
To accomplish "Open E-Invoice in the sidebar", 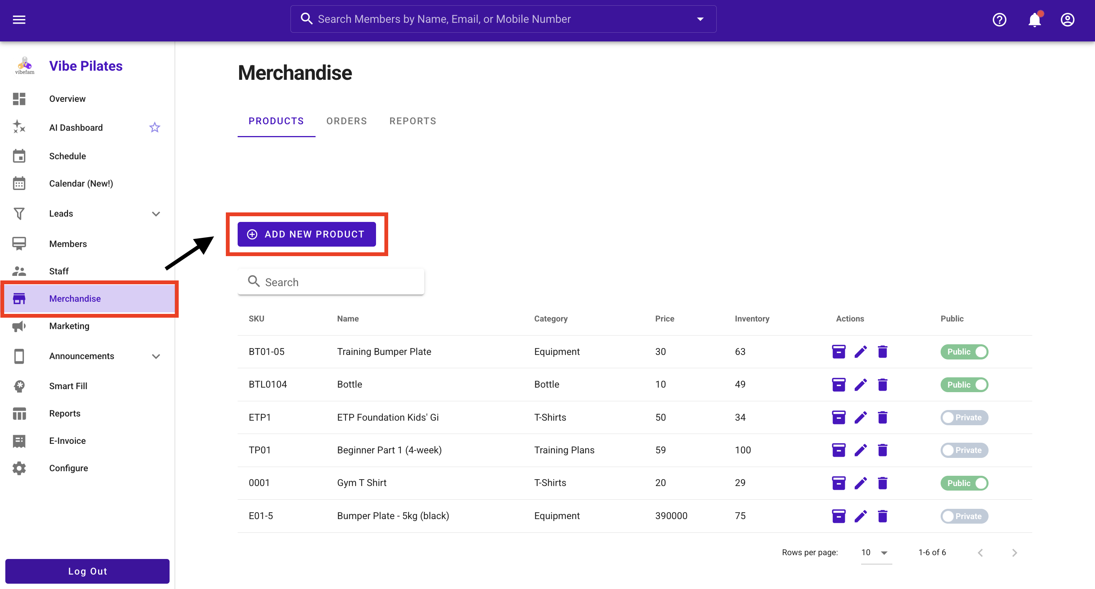I will [x=87, y=441].
